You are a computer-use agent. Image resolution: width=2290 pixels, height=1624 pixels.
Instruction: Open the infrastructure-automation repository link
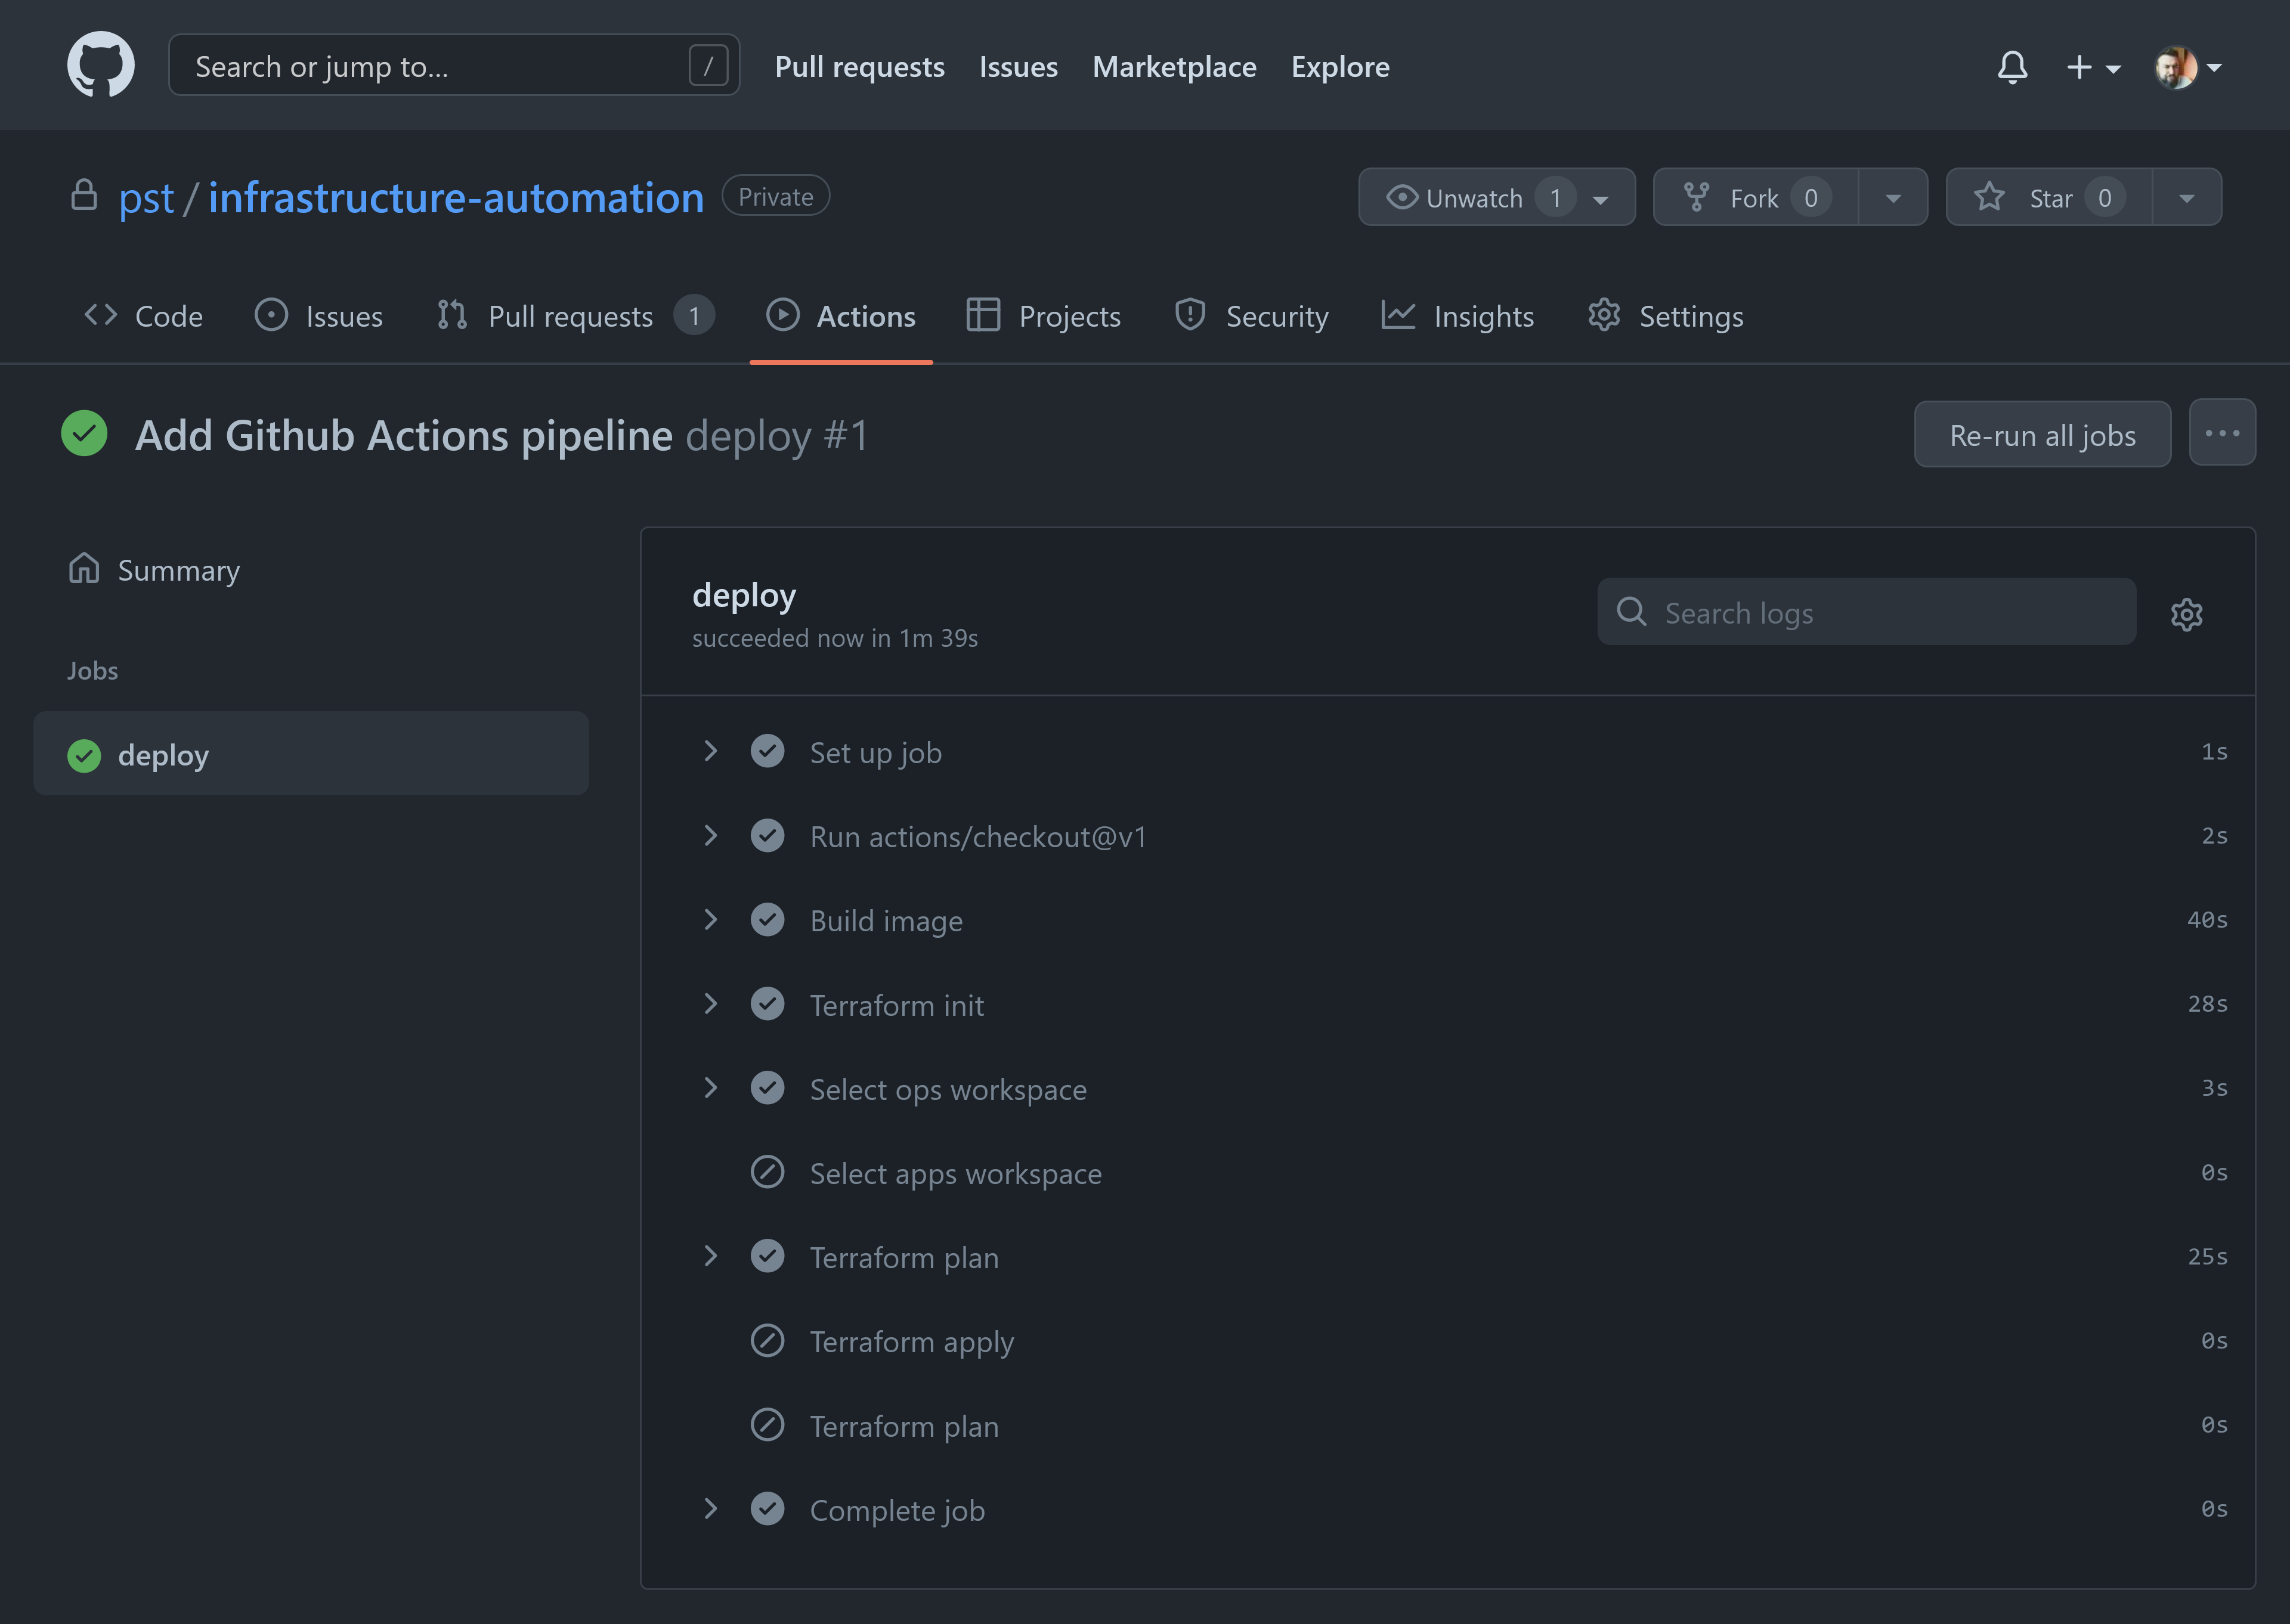[456, 197]
